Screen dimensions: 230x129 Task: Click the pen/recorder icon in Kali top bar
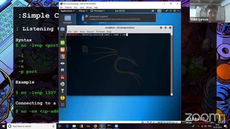point(166,11)
